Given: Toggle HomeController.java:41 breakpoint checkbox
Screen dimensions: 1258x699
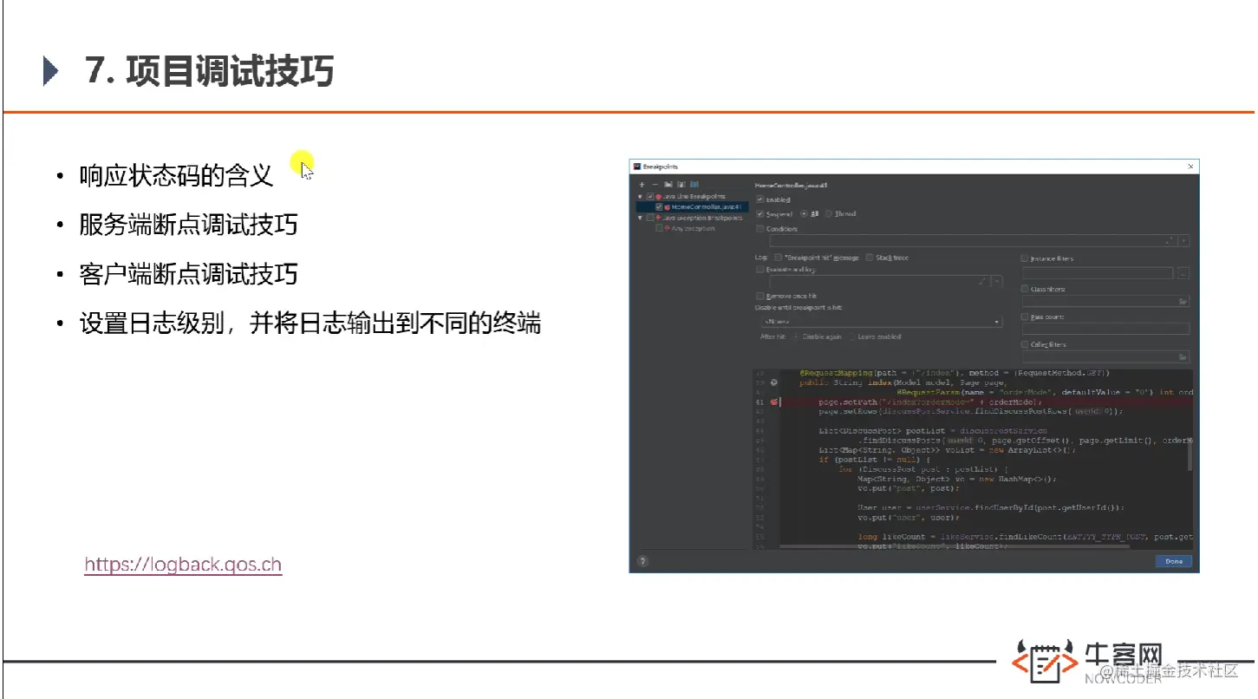Looking at the screenshot, I should click(659, 207).
